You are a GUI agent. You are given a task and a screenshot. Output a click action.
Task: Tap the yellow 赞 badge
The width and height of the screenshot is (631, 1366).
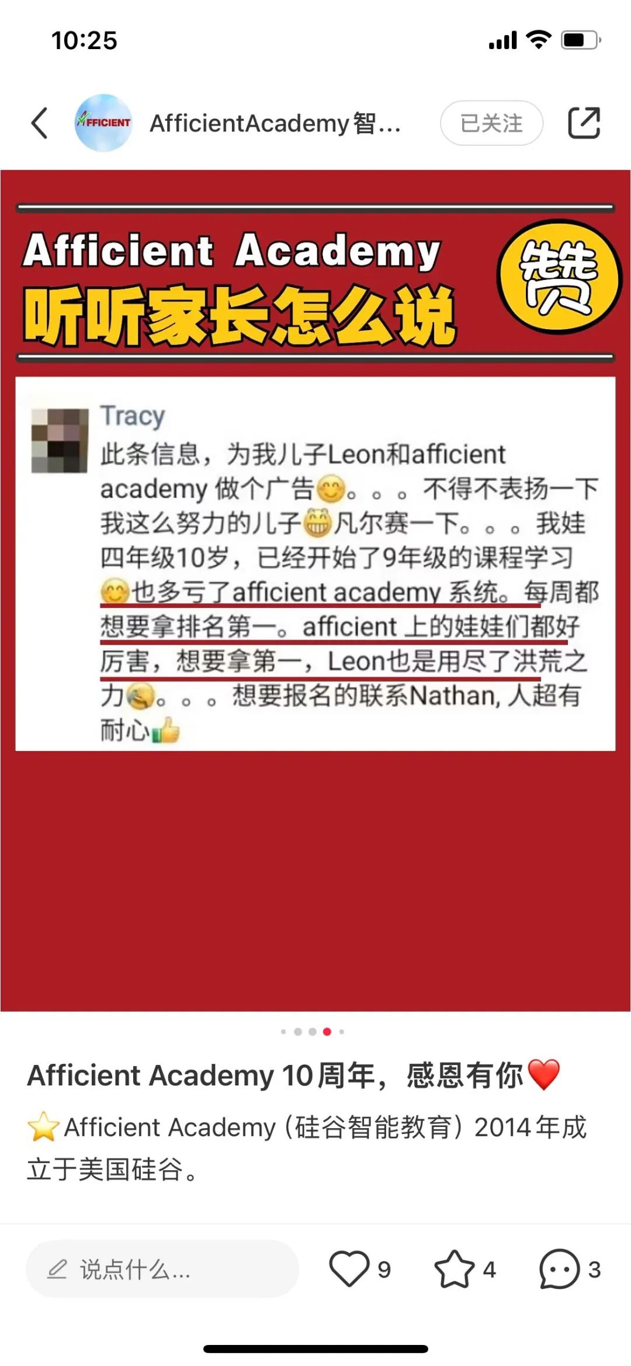pyautogui.click(x=559, y=277)
